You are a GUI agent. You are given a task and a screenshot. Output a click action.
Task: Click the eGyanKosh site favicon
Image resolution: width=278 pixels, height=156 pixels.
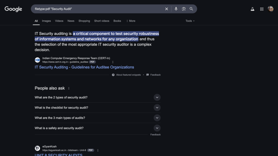coord(37,148)
